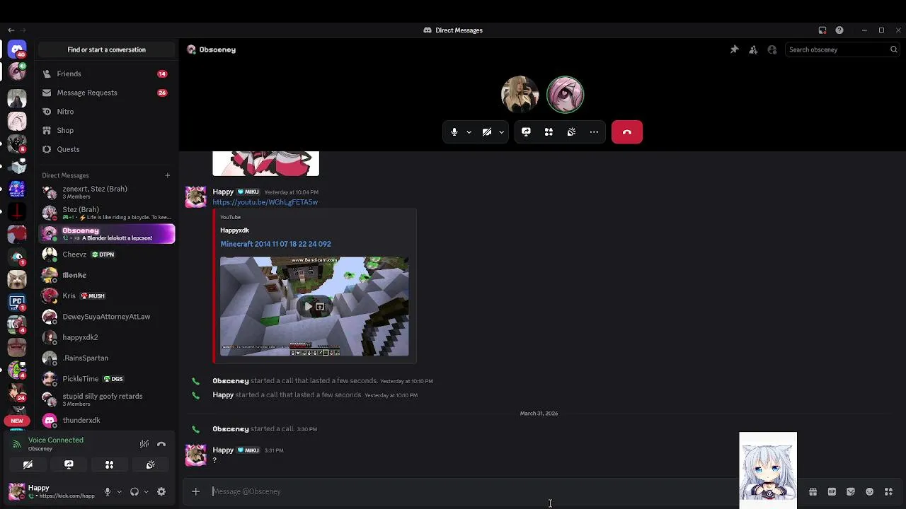The width and height of the screenshot is (906, 509).
Task: Select the Obsceney conversation
Action: pyautogui.click(x=106, y=233)
